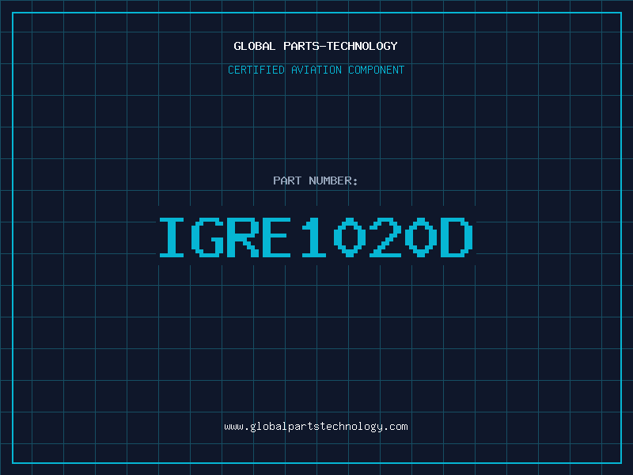Click the last zero before the D
The width and height of the screenshot is (633, 475).
coord(420,237)
